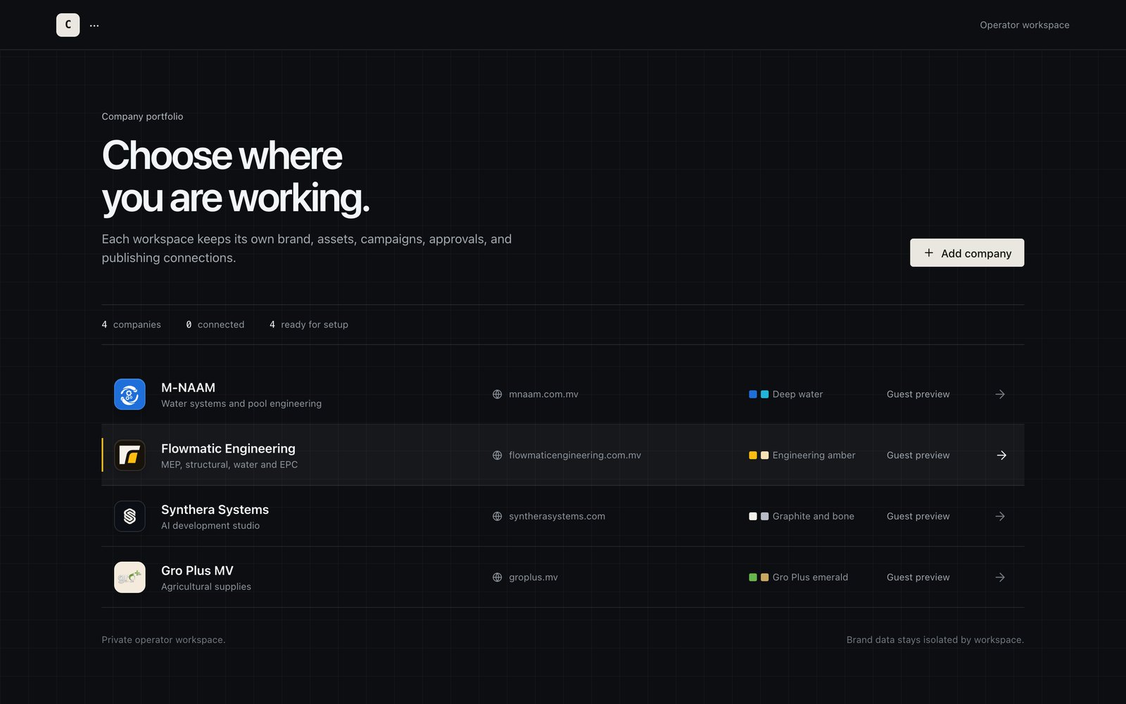Click the Graphite and bone theme label
Image resolution: width=1126 pixels, height=704 pixels.
tap(813, 516)
